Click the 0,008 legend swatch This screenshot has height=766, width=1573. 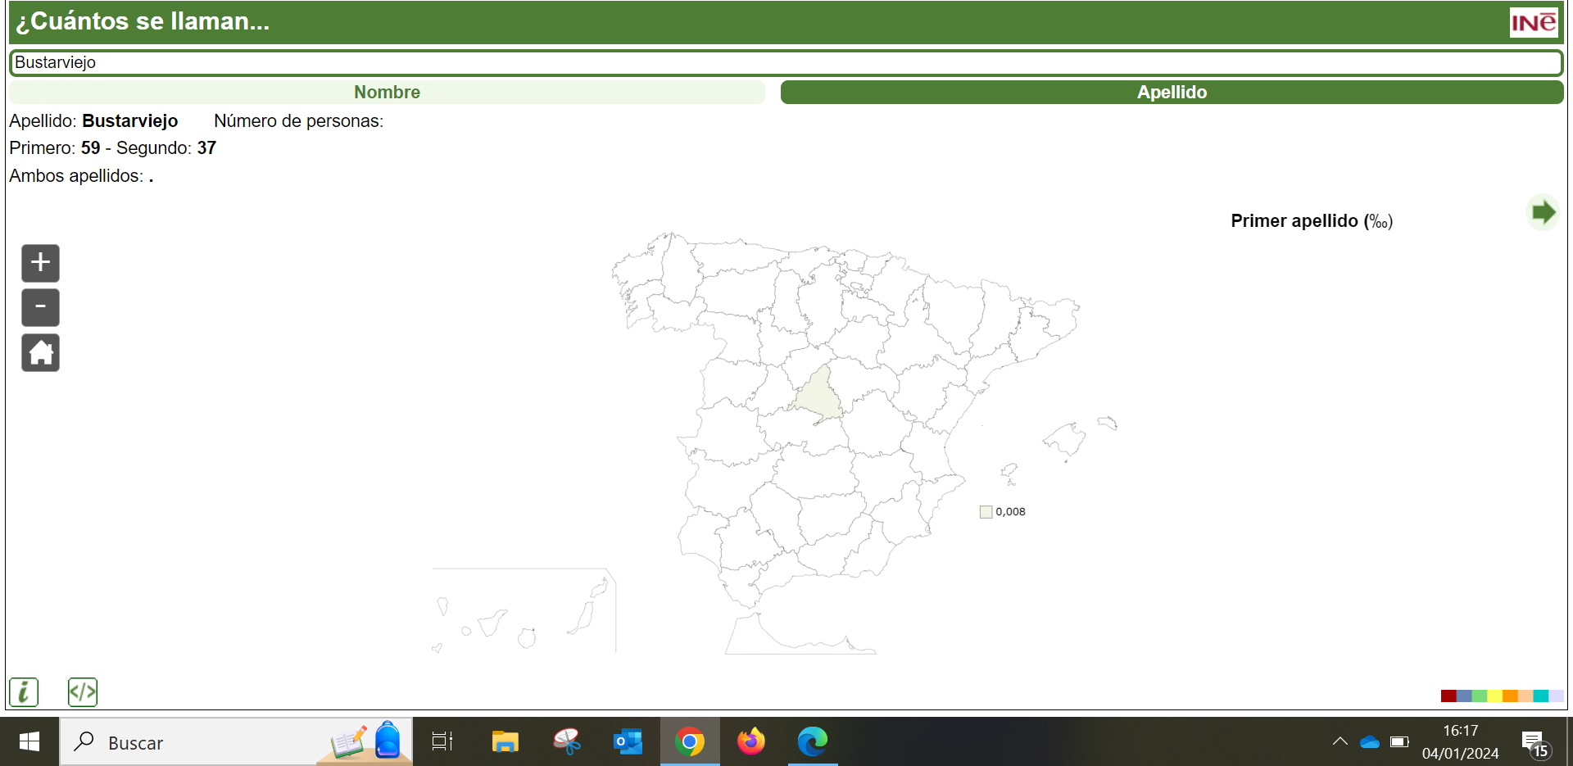(x=985, y=511)
